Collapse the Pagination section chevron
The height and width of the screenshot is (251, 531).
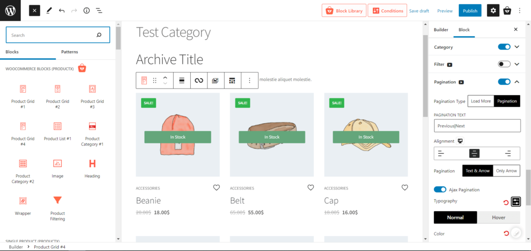516,82
